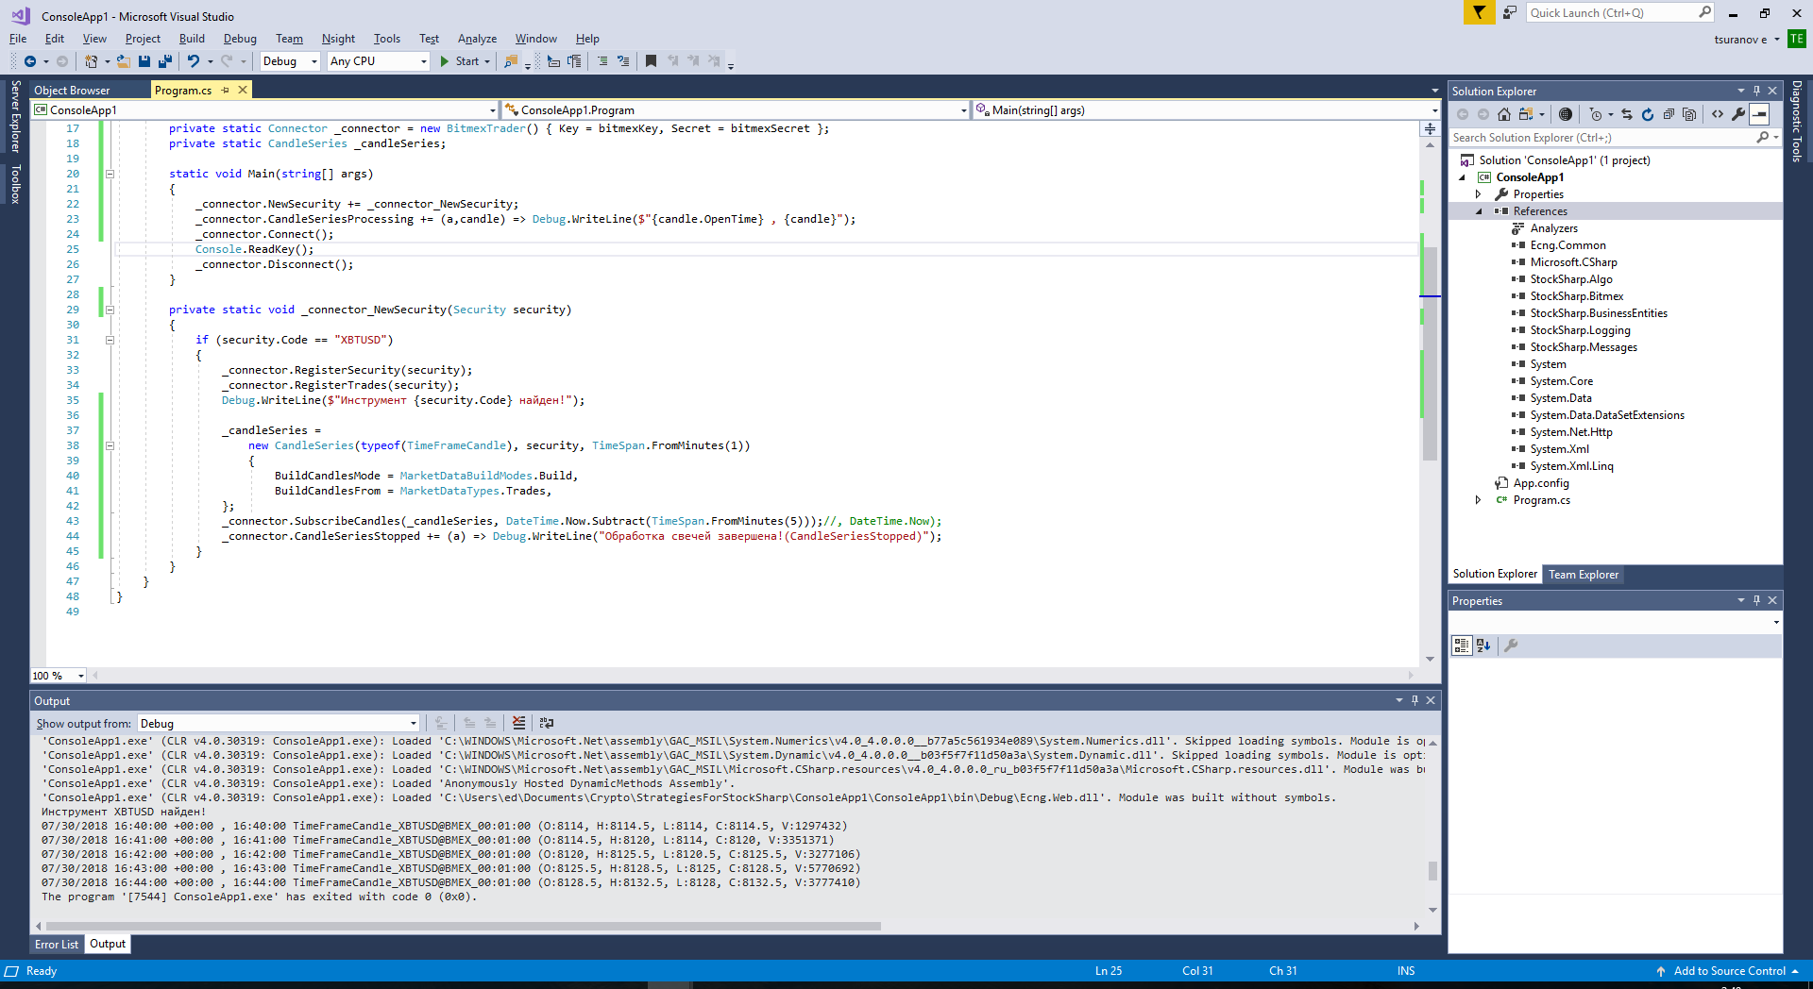The width and height of the screenshot is (1813, 989).
Task: Click the Sync with Active Document icon
Action: pyautogui.click(x=1627, y=114)
